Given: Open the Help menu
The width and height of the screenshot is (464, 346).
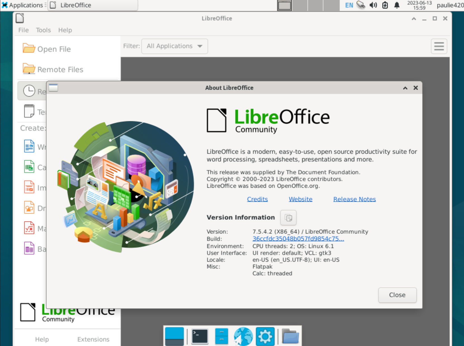Looking at the screenshot, I should pos(65,30).
